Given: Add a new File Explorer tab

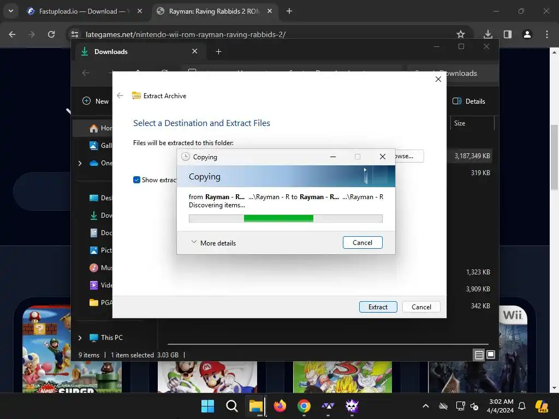Looking at the screenshot, I should tap(218, 52).
